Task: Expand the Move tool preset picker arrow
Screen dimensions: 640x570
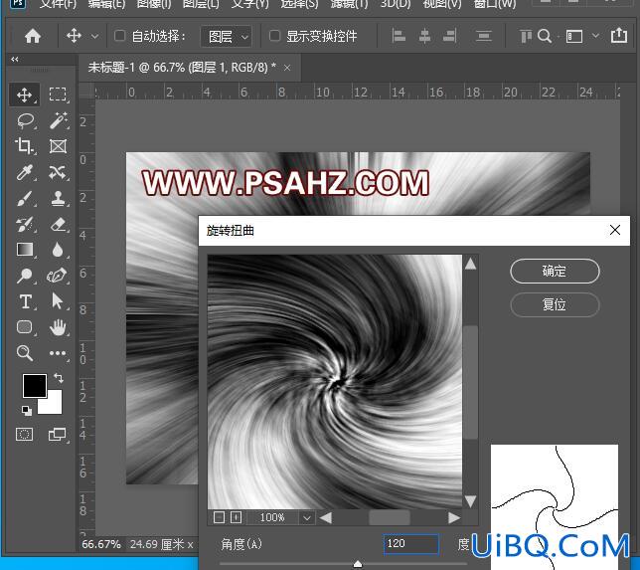Action: pos(94,37)
